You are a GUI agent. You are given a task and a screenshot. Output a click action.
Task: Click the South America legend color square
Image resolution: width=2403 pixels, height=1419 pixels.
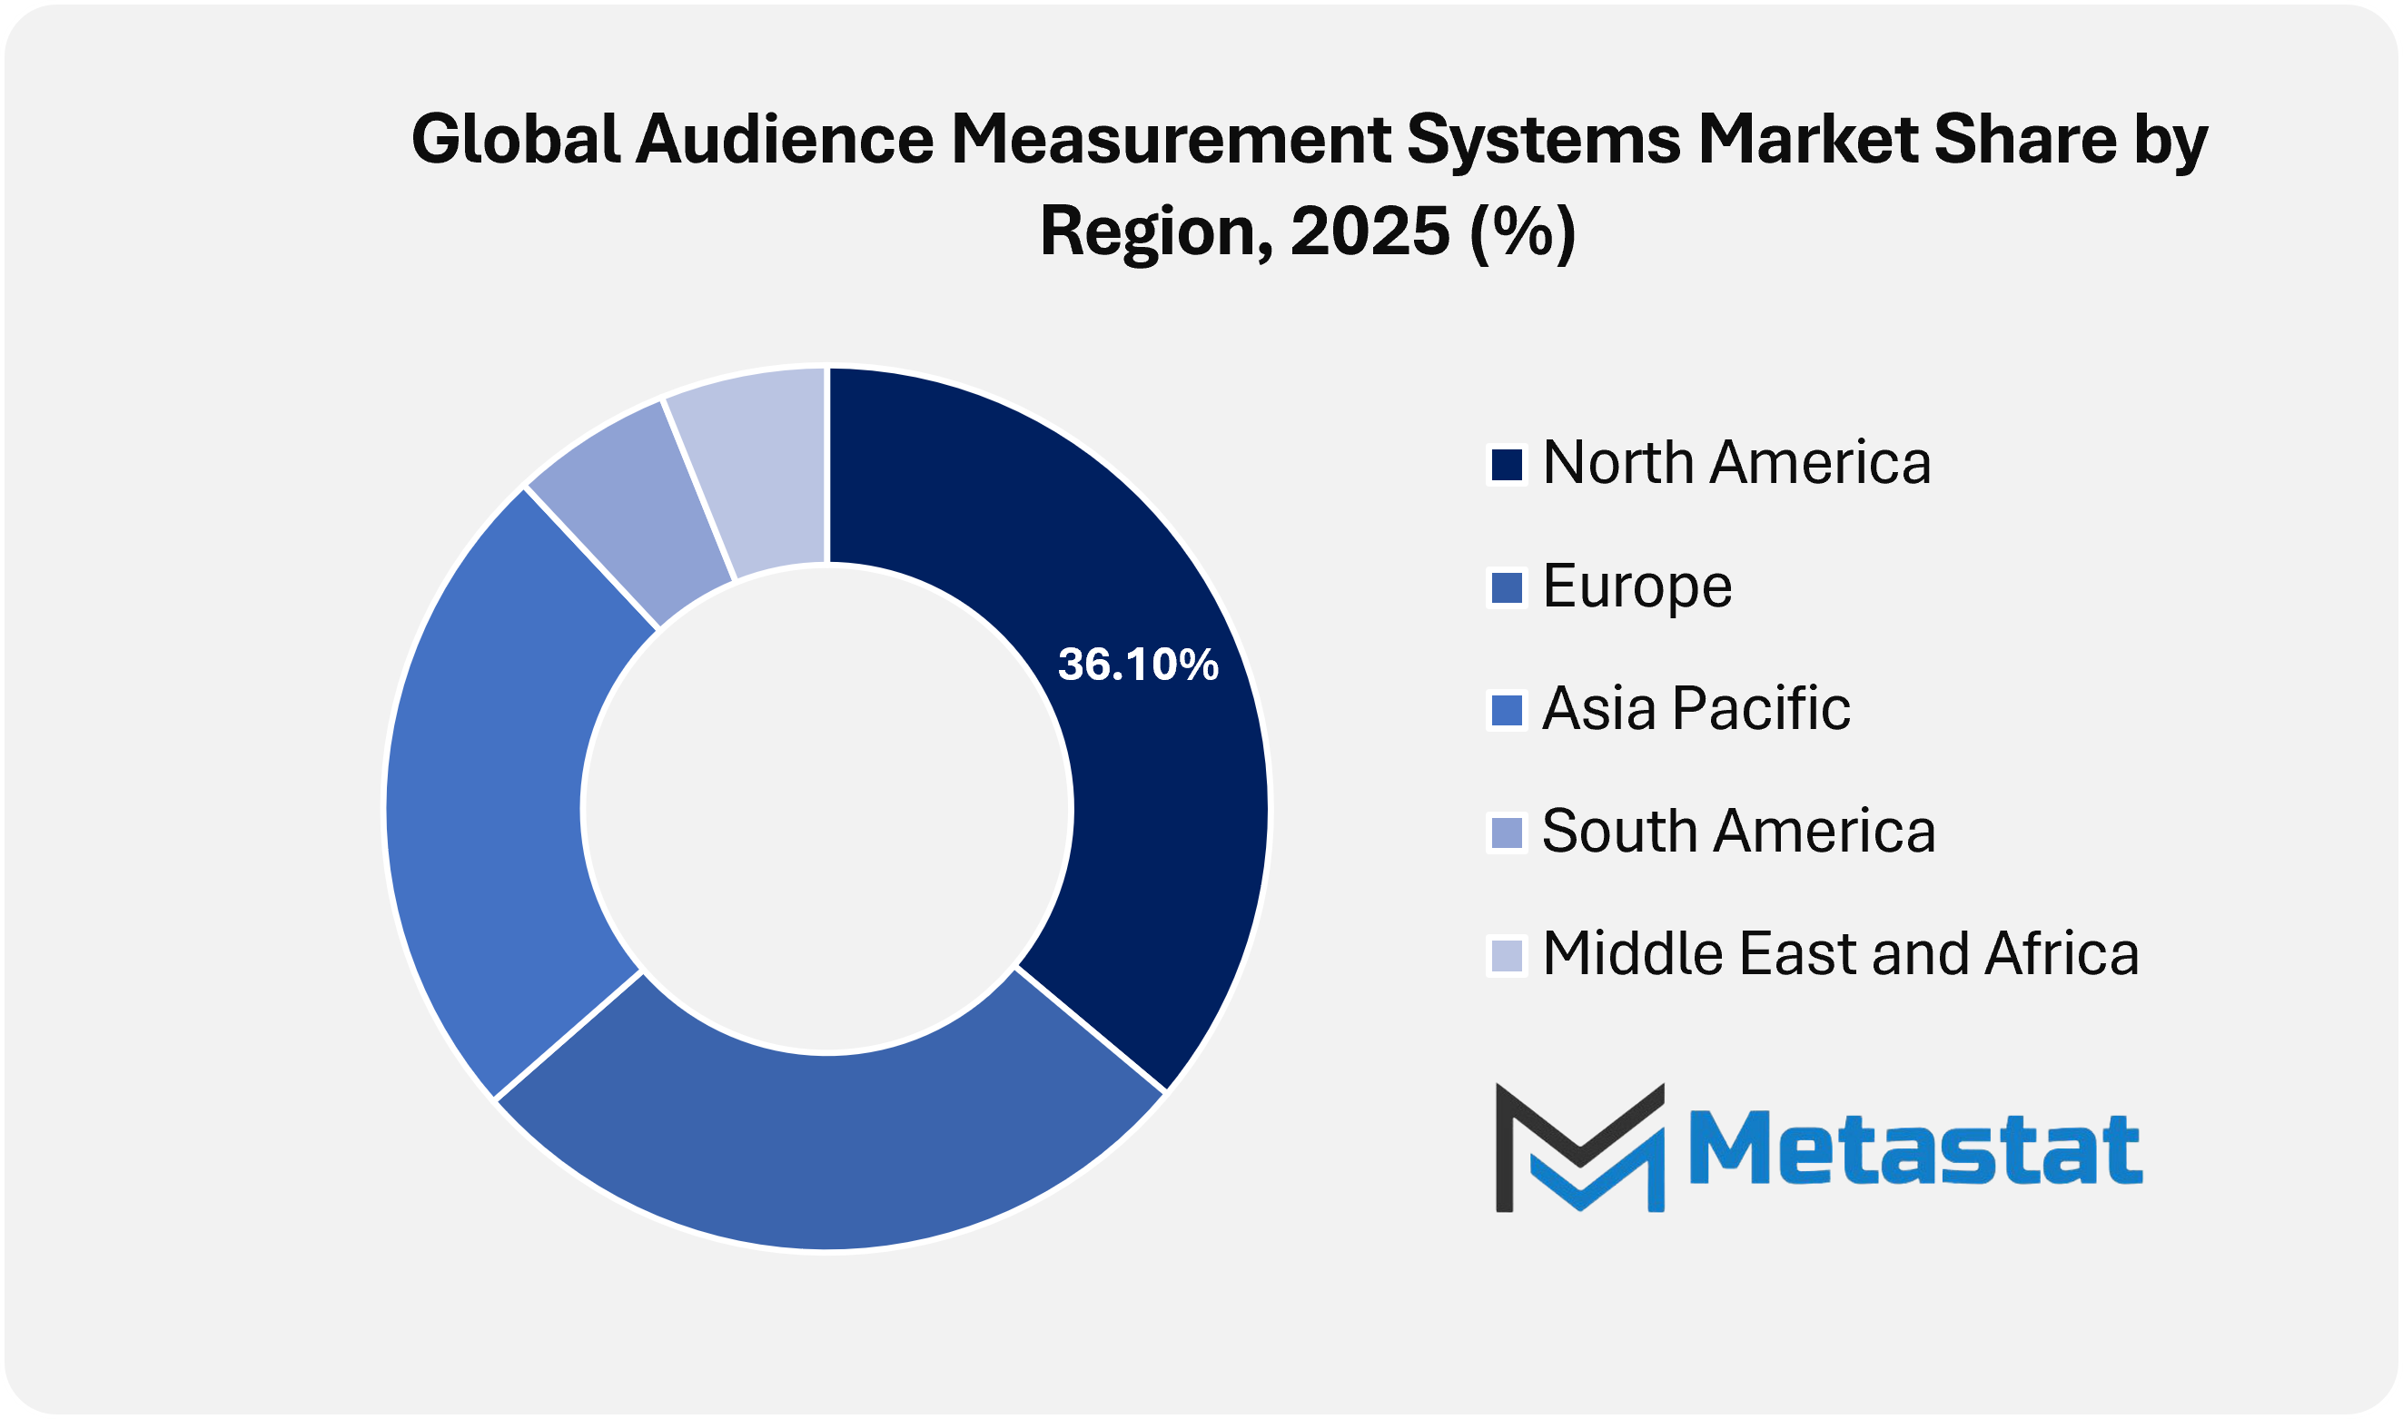click(x=1507, y=833)
